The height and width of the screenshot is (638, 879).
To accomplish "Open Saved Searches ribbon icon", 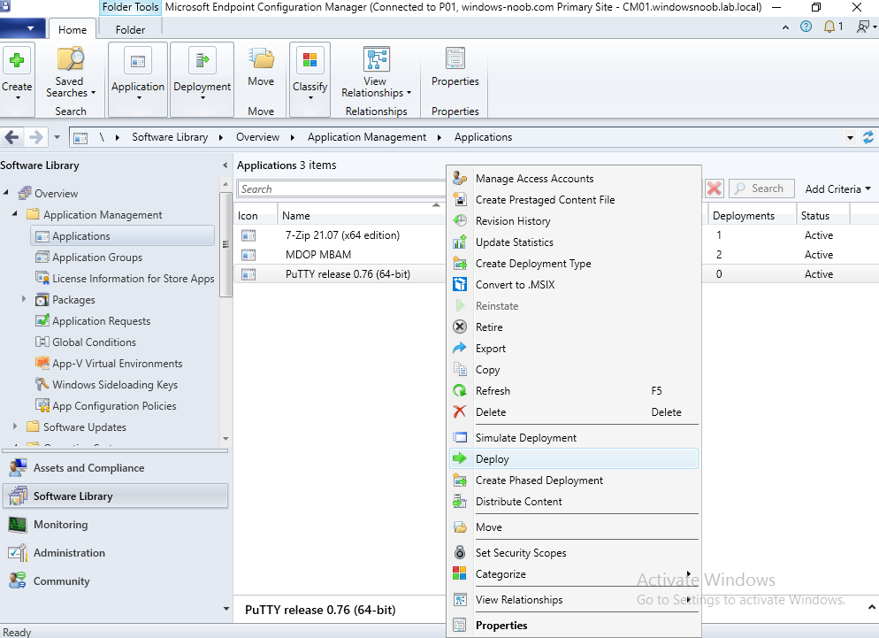I will pyautogui.click(x=70, y=59).
